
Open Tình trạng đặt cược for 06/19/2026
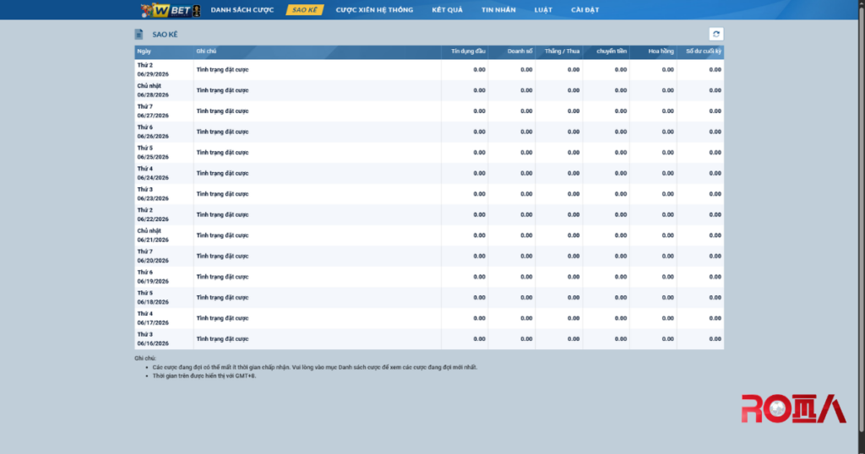point(222,277)
